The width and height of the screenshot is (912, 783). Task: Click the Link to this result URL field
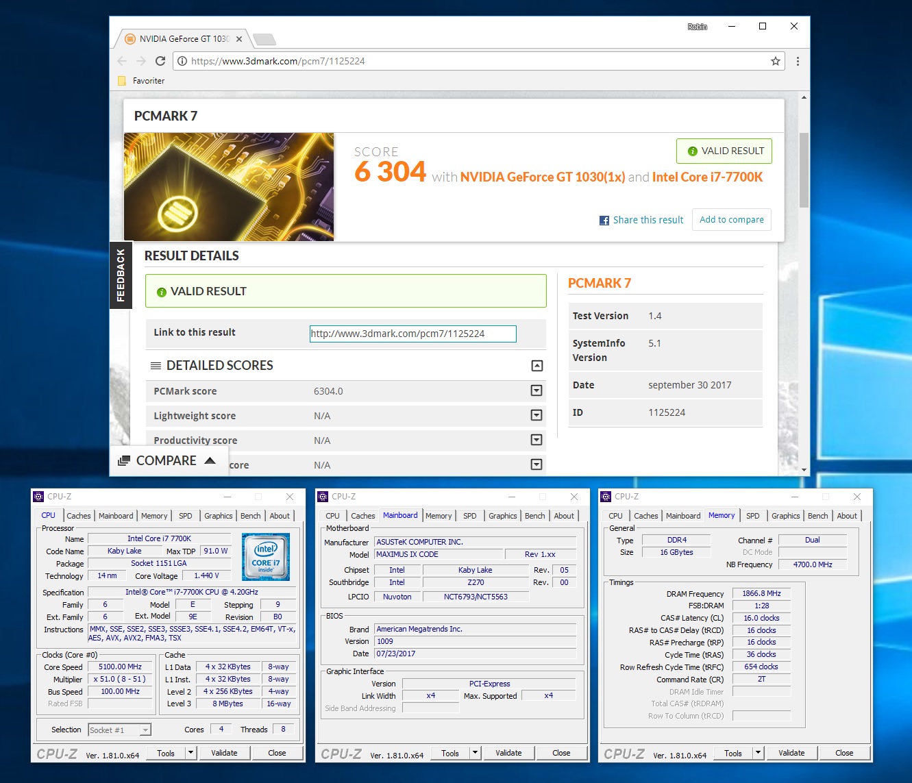click(x=412, y=334)
